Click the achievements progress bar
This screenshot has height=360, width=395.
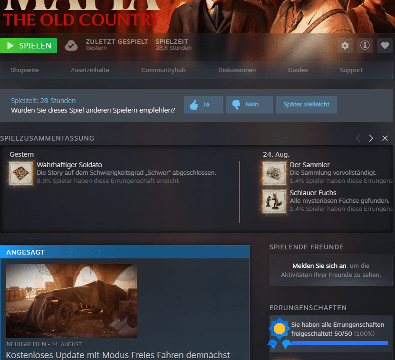(339, 343)
